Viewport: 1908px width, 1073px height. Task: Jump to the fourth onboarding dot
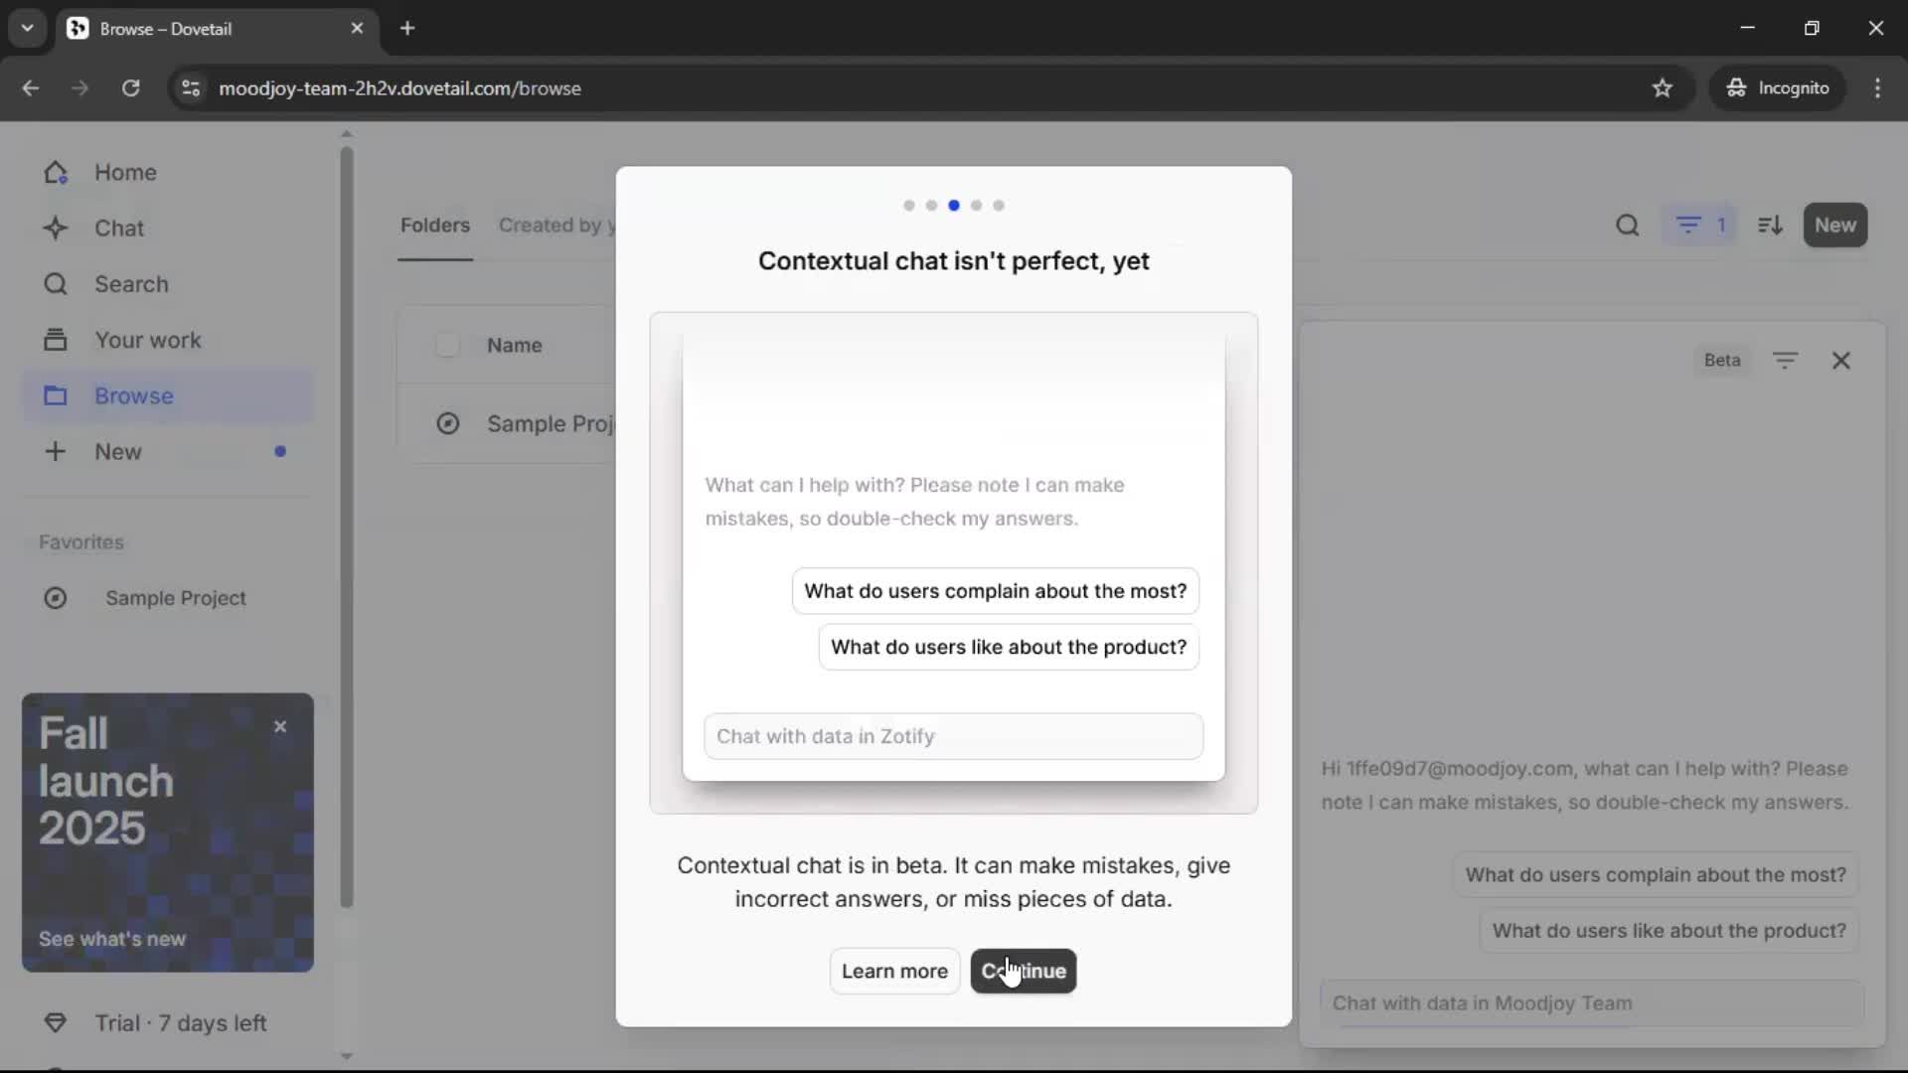(976, 206)
